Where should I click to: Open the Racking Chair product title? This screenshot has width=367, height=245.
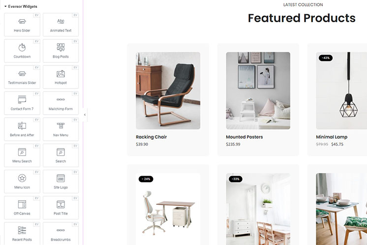[x=151, y=137]
